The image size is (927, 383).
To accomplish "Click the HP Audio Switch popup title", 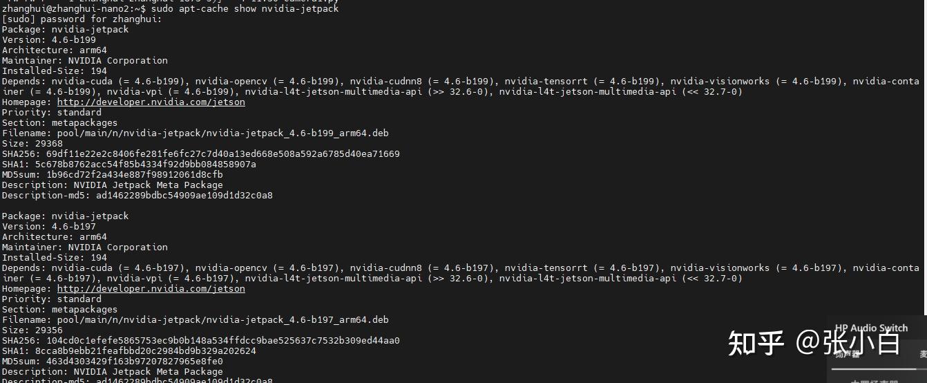I will [871, 328].
